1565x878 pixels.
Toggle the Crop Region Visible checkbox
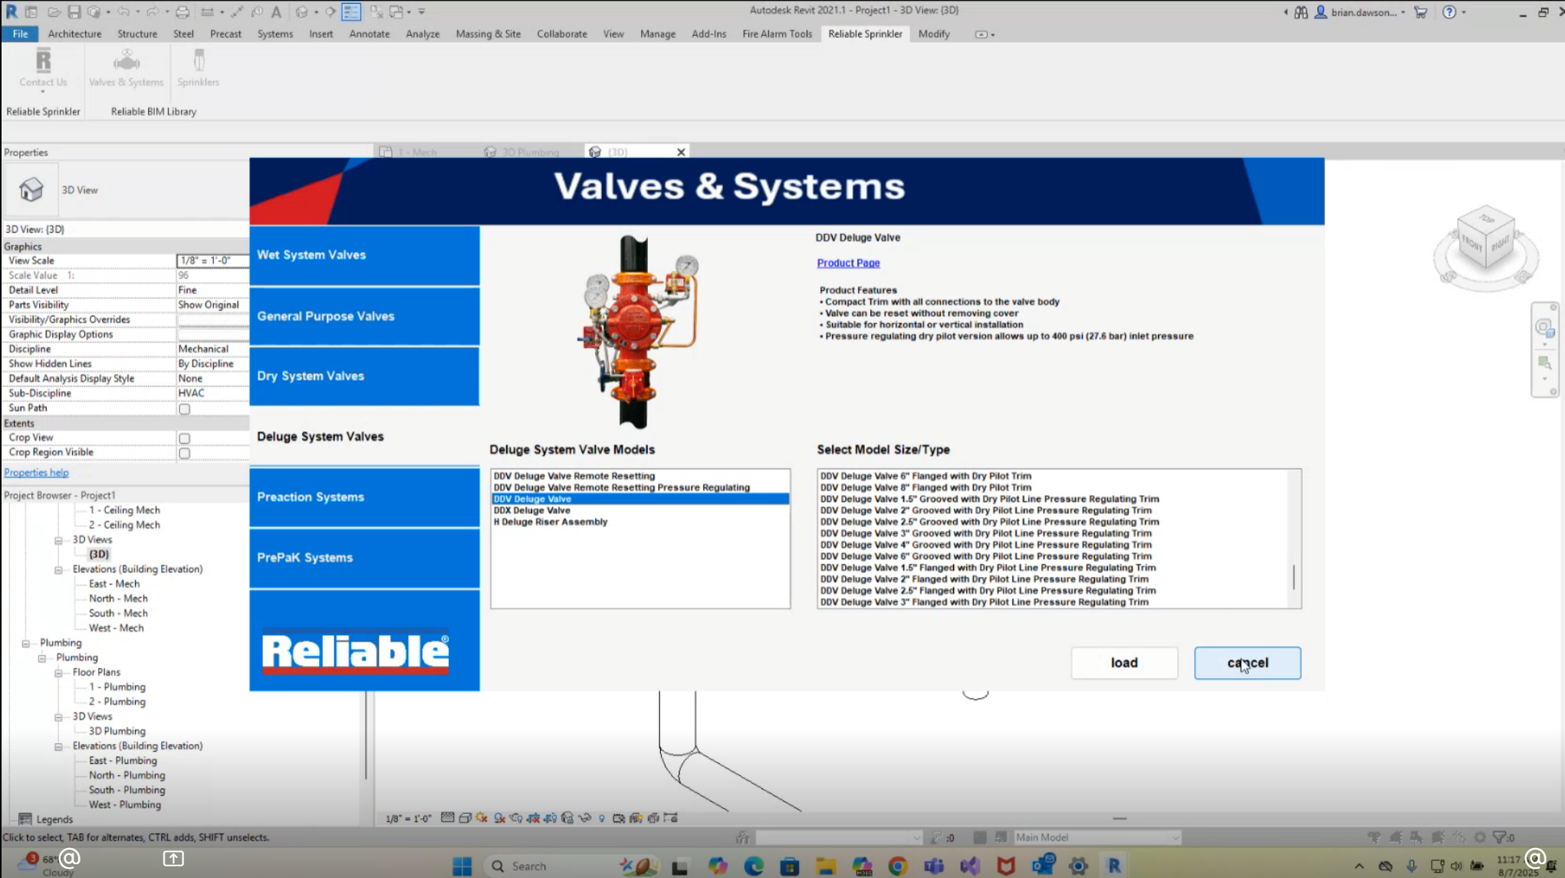[184, 453]
